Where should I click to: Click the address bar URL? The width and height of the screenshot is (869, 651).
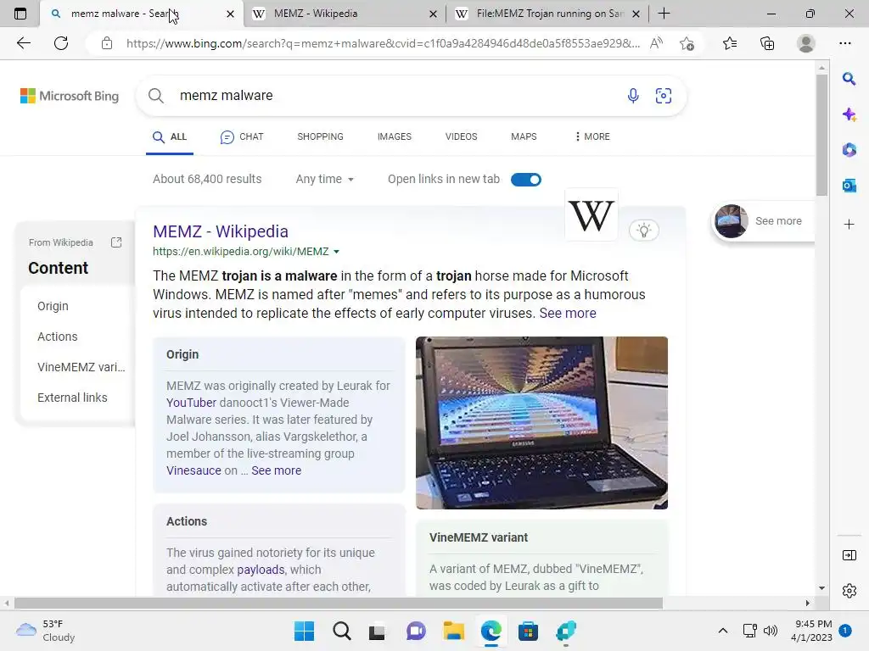(383, 43)
